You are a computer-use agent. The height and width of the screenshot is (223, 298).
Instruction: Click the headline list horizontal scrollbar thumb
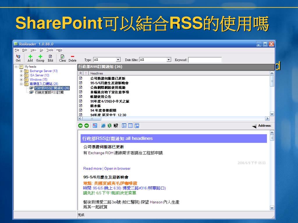pyautogui.click(x=92, y=118)
